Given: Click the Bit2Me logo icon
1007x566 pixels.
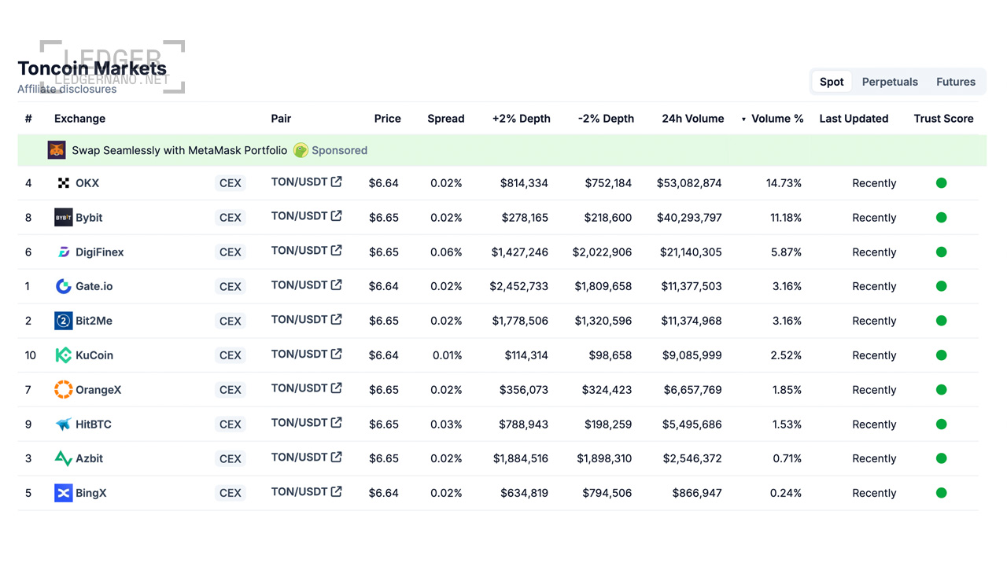Looking at the screenshot, I should (x=64, y=321).
